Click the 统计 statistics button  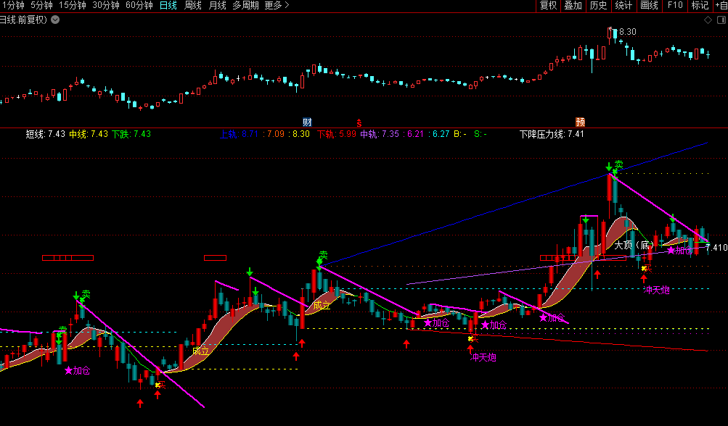623,6
